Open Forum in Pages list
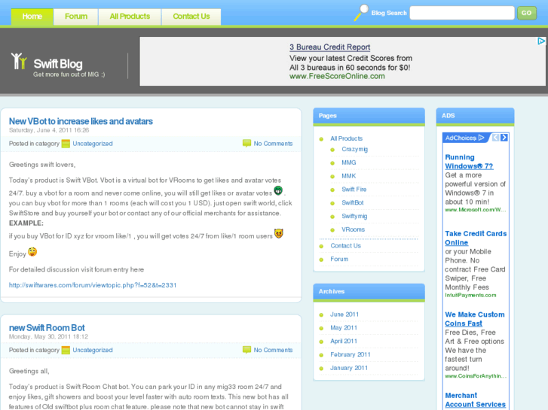The image size is (548, 410). 339,259
